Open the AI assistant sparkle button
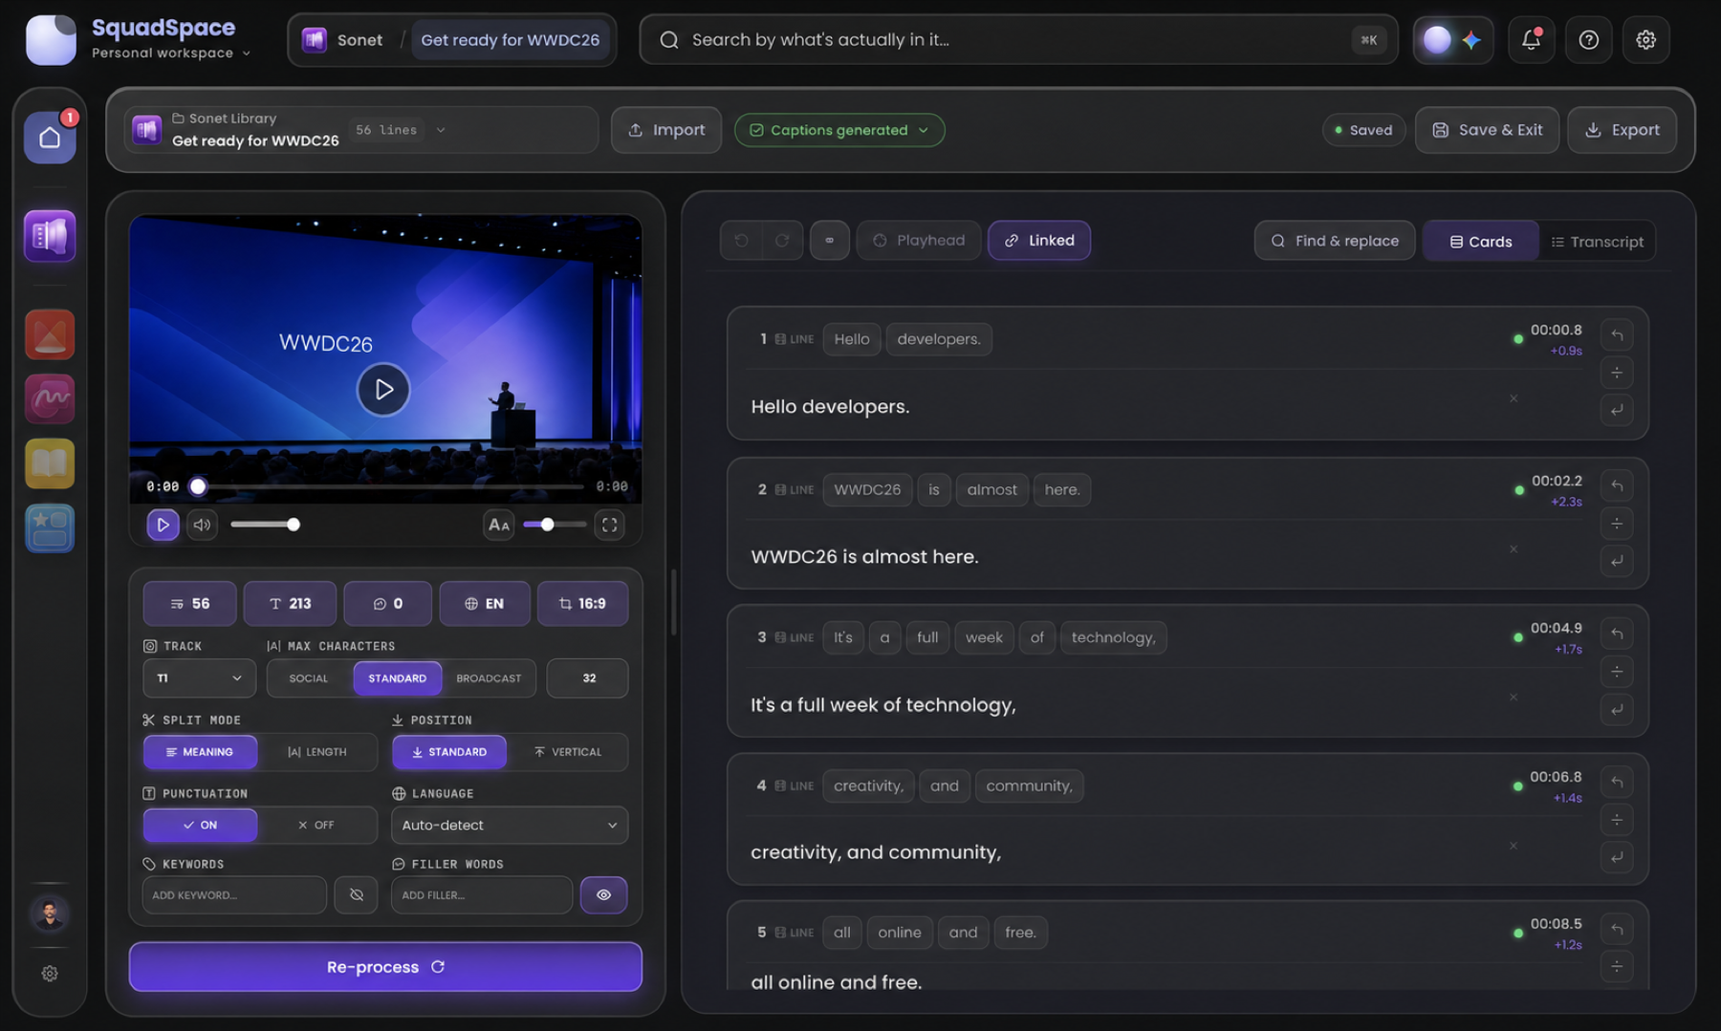The width and height of the screenshot is (1721, 1031). tap(1453, 39)
